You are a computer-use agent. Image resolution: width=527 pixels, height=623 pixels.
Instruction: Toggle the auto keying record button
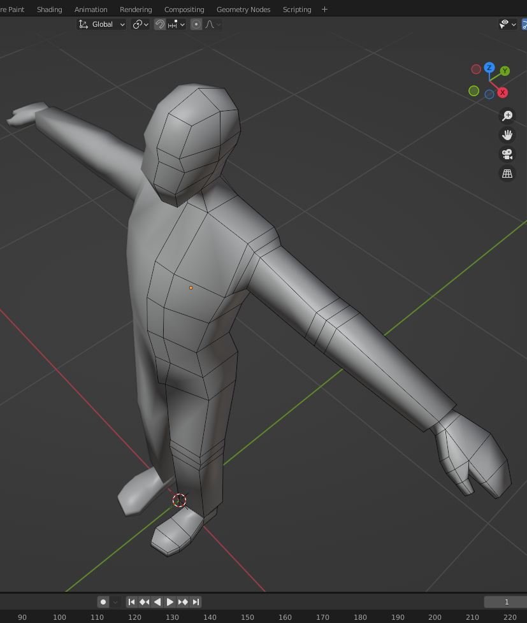point(103,602)
